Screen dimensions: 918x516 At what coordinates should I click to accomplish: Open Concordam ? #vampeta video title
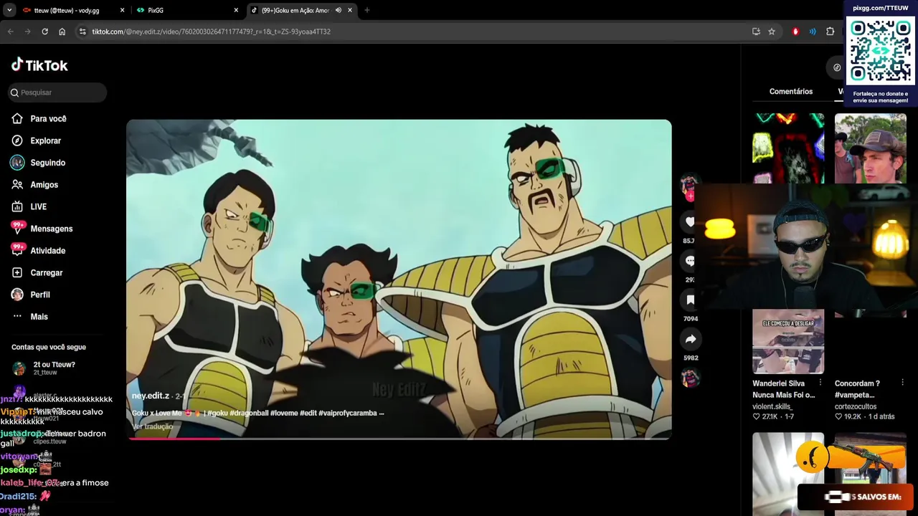tap(857, 389)
